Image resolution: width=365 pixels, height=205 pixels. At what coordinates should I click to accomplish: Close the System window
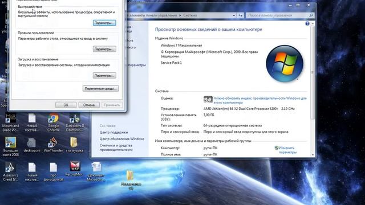point(309,5)
